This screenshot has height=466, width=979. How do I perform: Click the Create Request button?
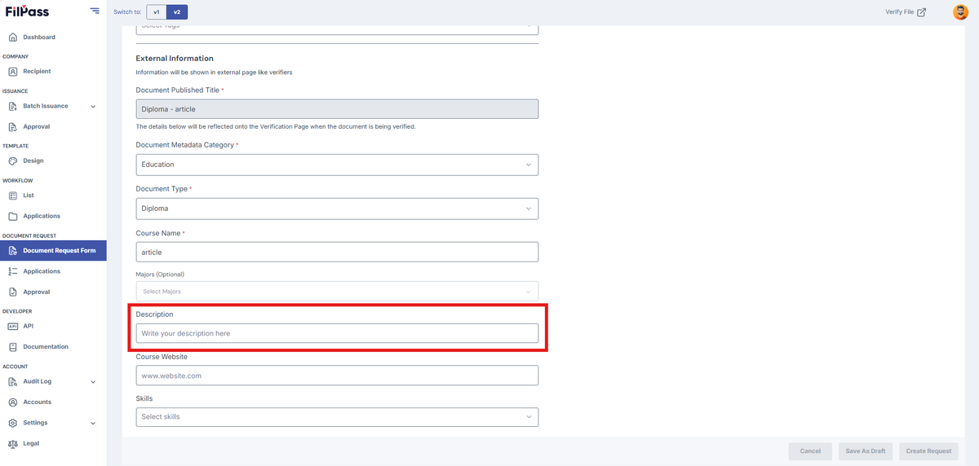click(928, 451)
